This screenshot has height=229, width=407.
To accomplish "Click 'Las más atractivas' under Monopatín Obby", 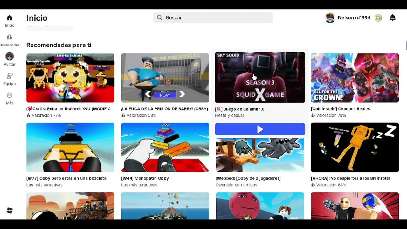I will tap(139, 185).
